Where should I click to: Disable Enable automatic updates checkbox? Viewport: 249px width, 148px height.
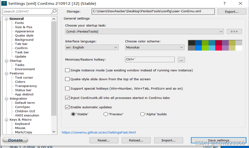[x=67, y=107]
